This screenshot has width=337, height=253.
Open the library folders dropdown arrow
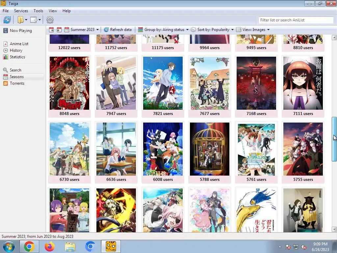click(26, 20)
